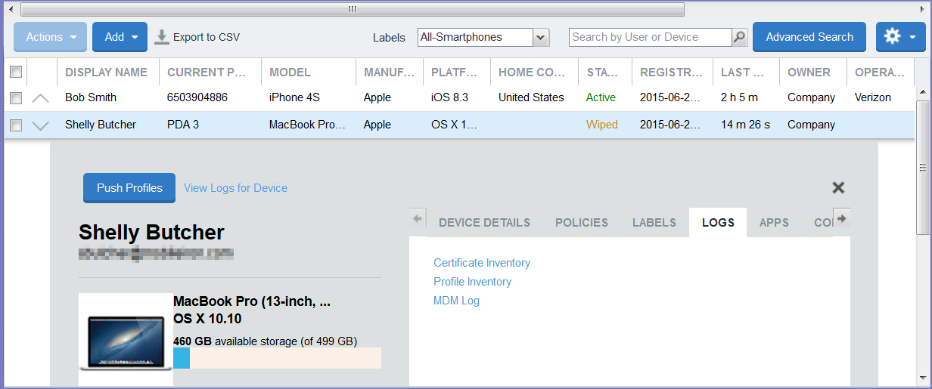Switch to the Device Details tab
Viewport: 932px width, 389px height.
(484, 223)
